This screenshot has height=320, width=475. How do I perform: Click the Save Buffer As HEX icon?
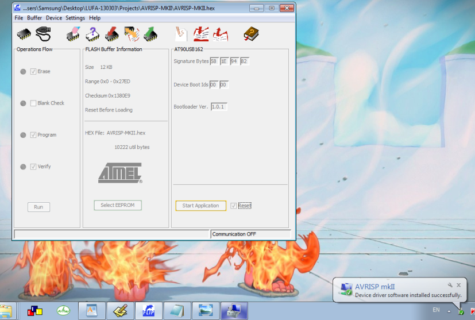click(220, 34)
